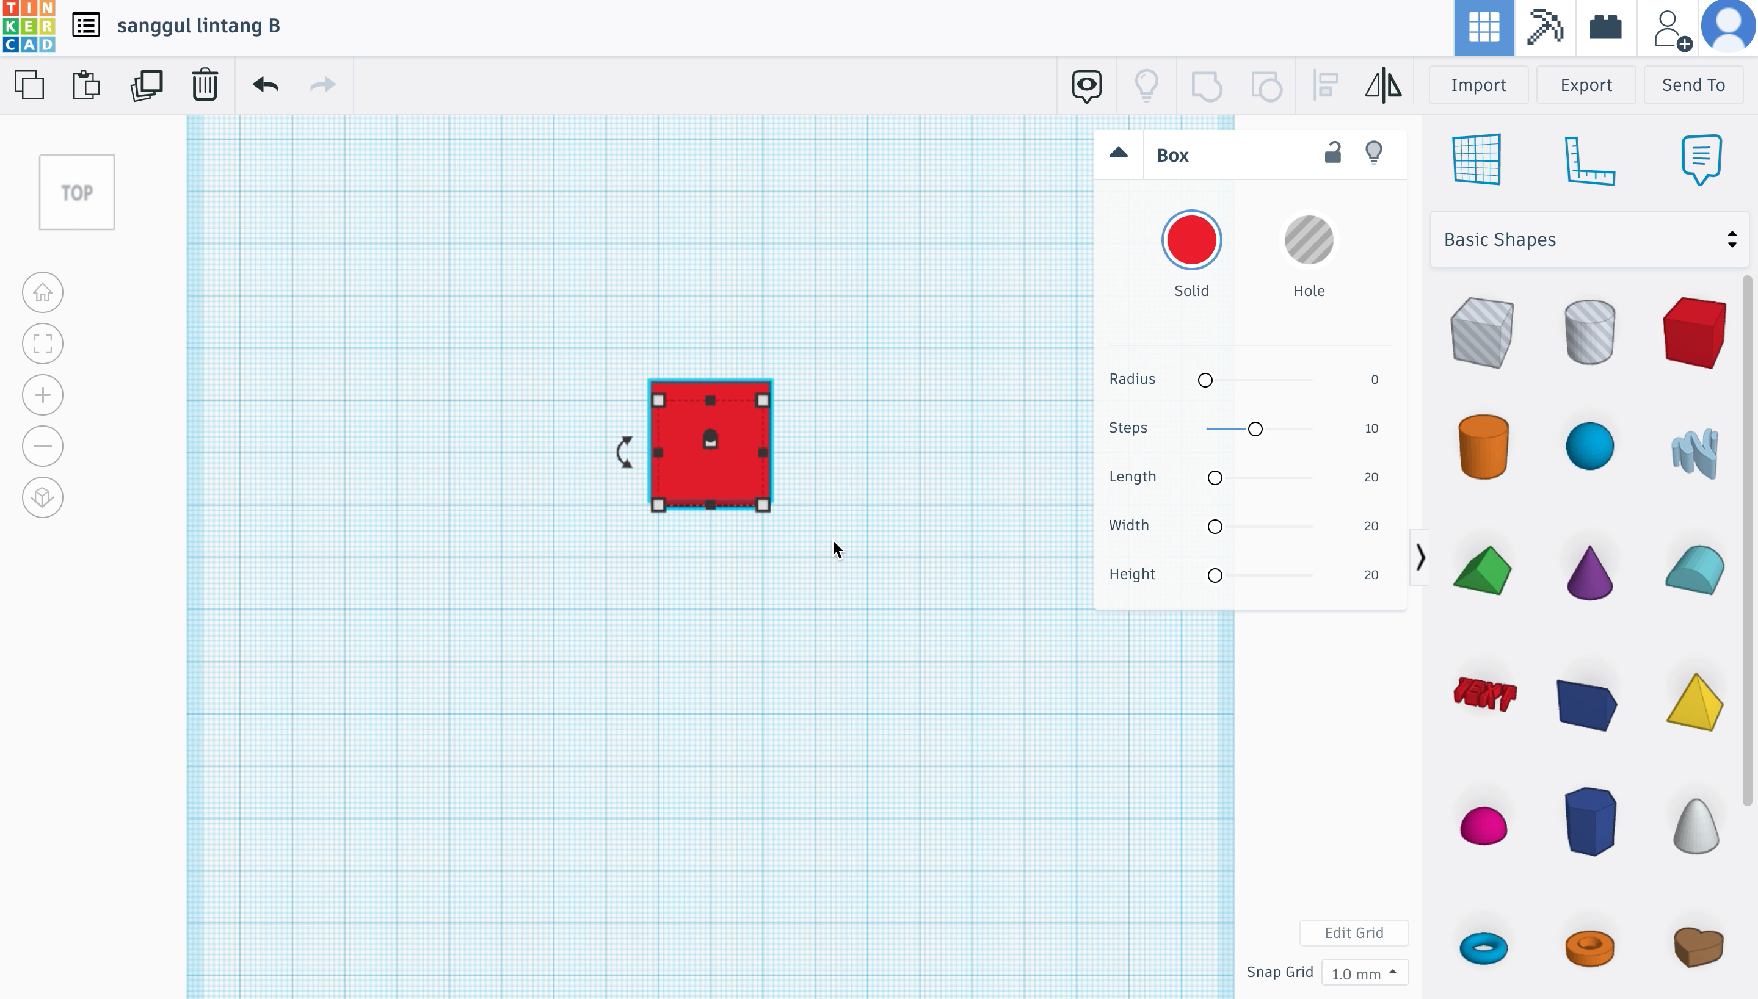This screenshot has height=999, width=1758.
Task: Expand the Basic Shapes dropdown menu
Action: click(1589, 239)
